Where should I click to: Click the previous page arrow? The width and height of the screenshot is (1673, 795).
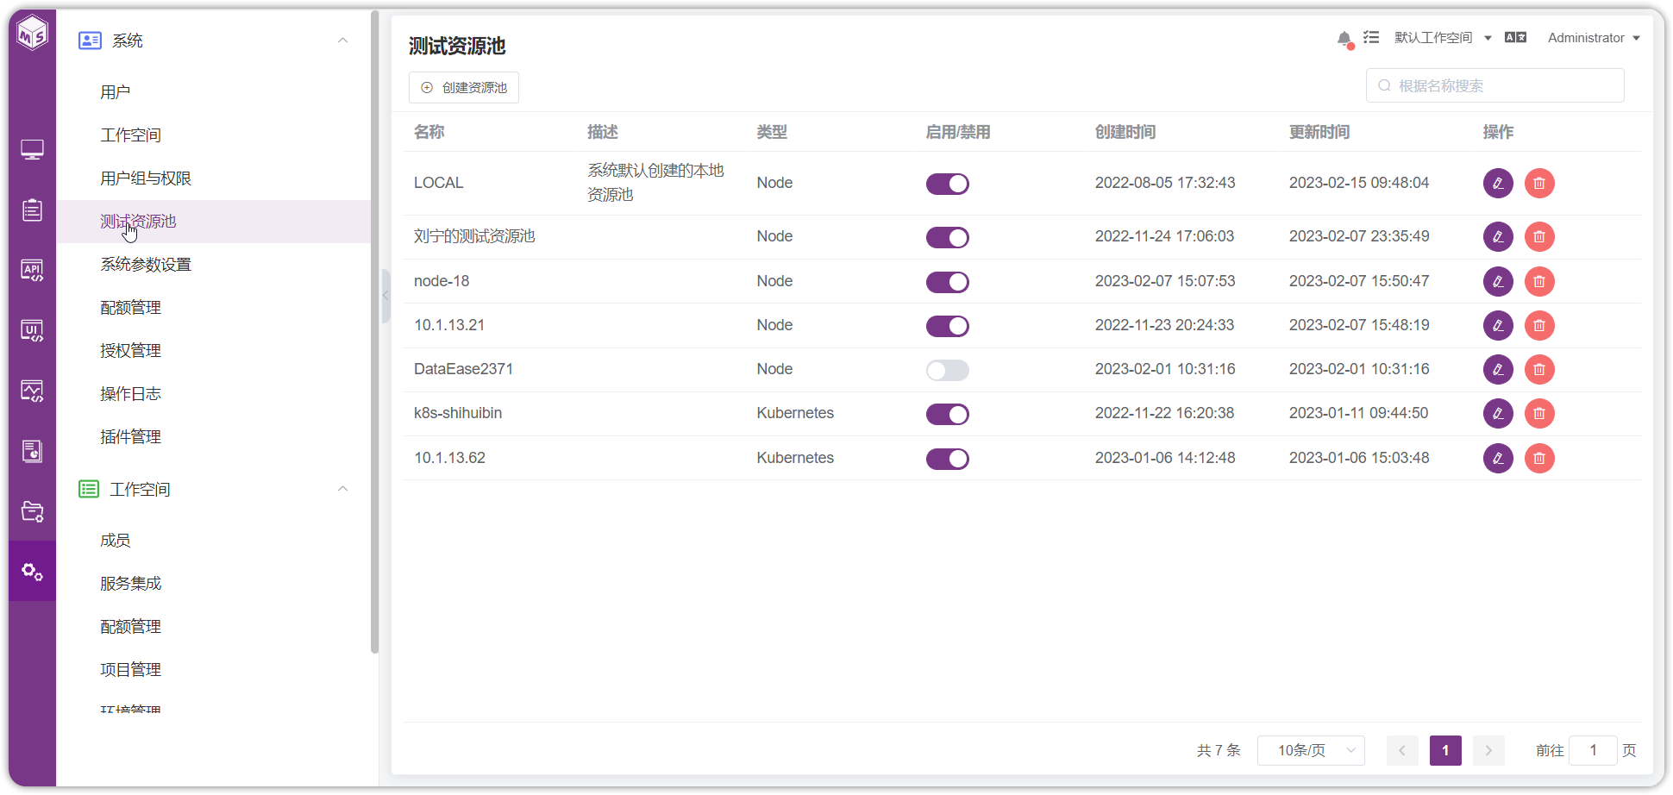pyautogui.click(x=1402, y=750)
